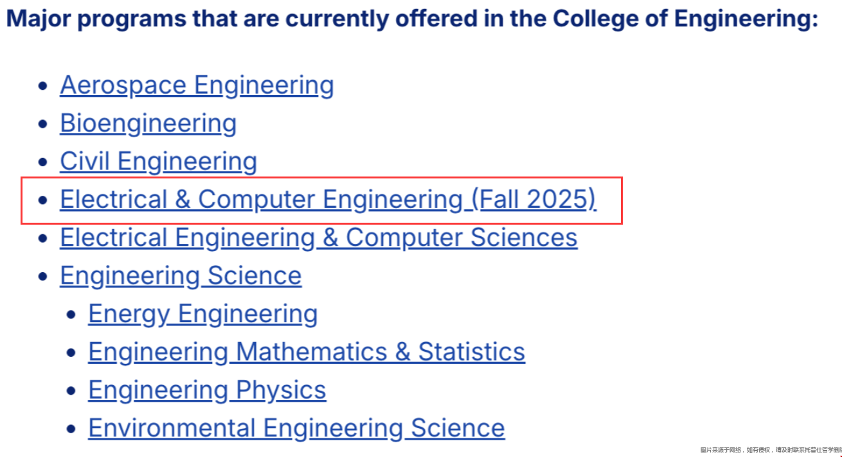Open Environmental Engineering Science link
Image resolution: width=842 pixels, height=457 pixels.
296,428
